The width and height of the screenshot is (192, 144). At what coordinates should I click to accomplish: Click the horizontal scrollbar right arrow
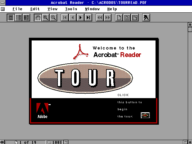pyautogui.click(x=185, y=142)
